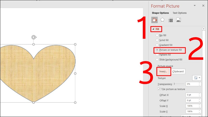Select Slide background fill option
Viewport: 208px width, 117px height.
point(169,60)
